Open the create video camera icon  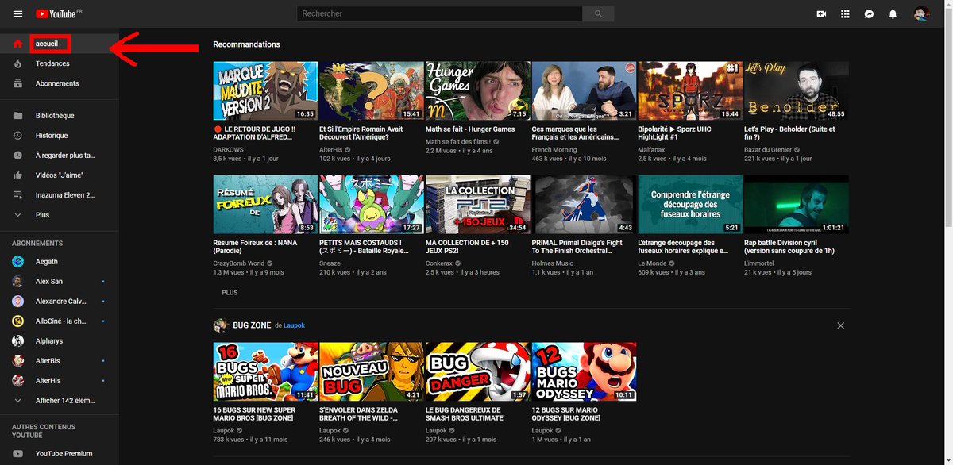point(821,13)
